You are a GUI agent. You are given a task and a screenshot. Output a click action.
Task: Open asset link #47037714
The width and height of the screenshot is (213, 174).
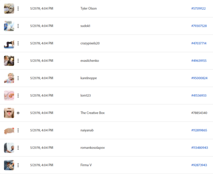pyautogui.click(x=199, y=43)
